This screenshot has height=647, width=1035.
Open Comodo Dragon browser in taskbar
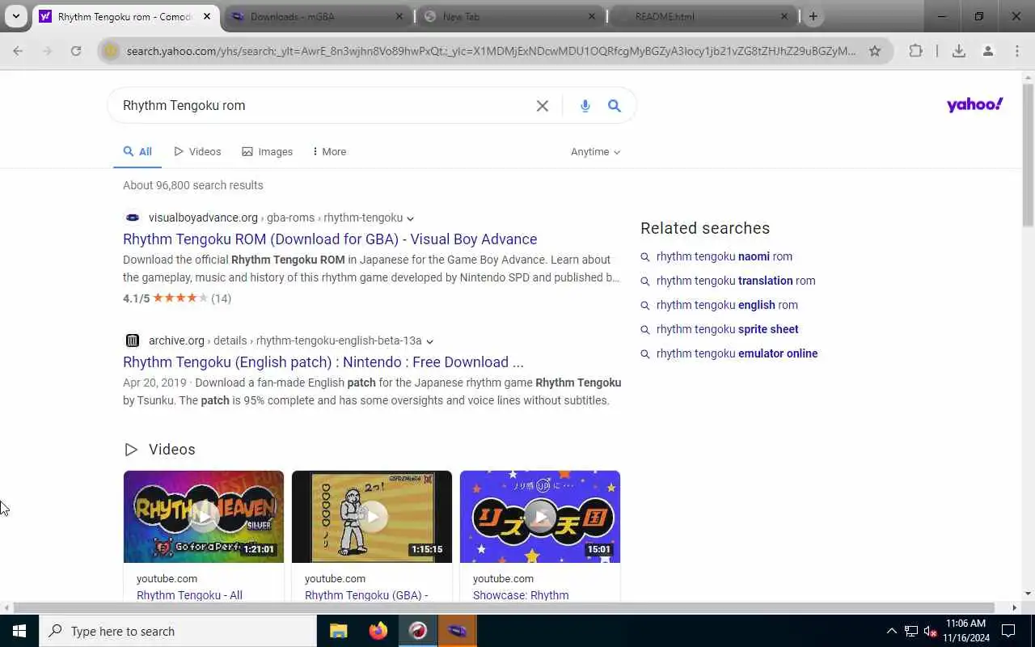[x=418, y=631]
